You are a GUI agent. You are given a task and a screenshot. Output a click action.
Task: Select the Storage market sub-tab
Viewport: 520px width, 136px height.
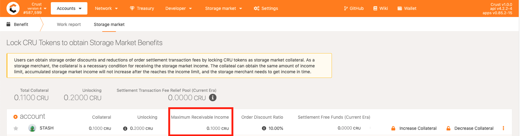click(109, 24)
